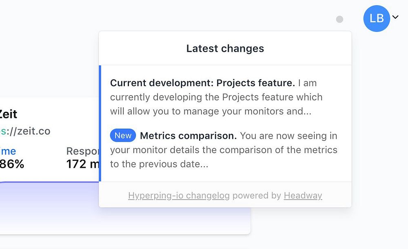Follow the Headway link
This screenshot has height=249, width=408.
tap(303, 196)
